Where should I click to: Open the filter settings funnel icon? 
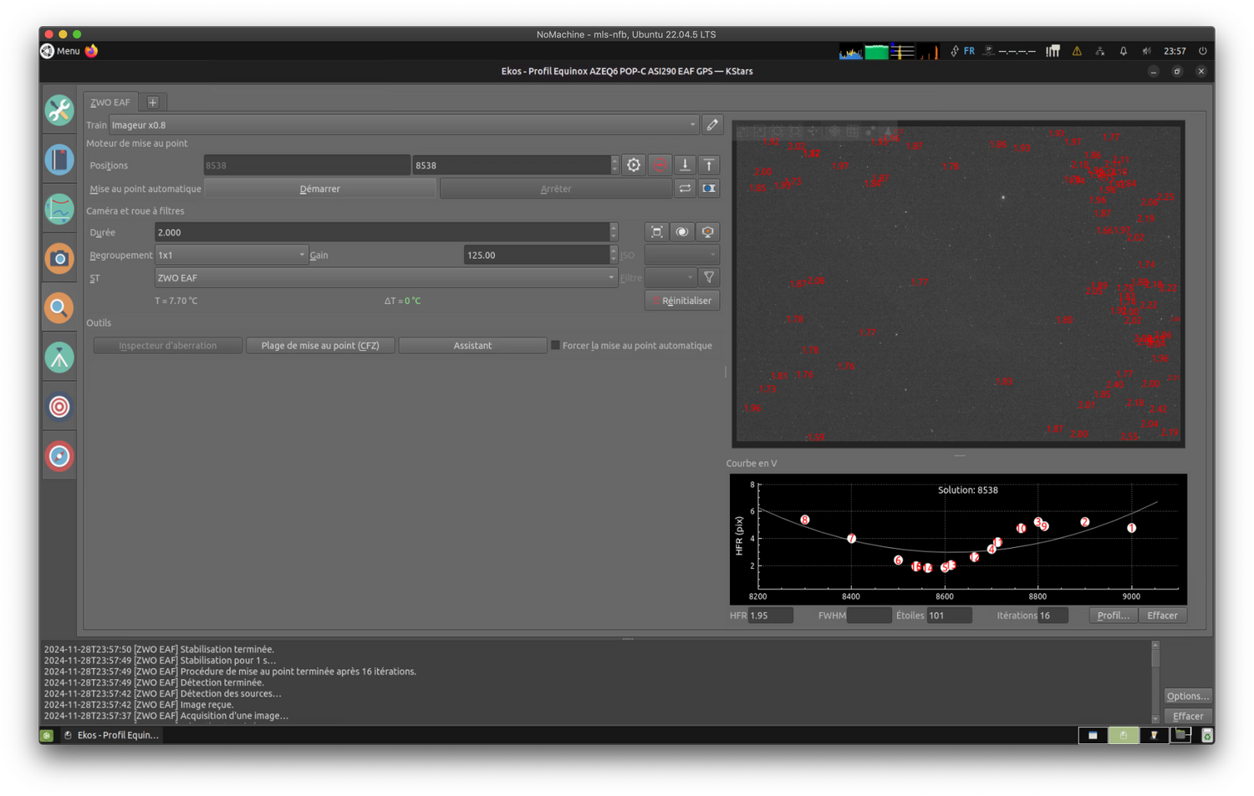[x=709, y=278]
